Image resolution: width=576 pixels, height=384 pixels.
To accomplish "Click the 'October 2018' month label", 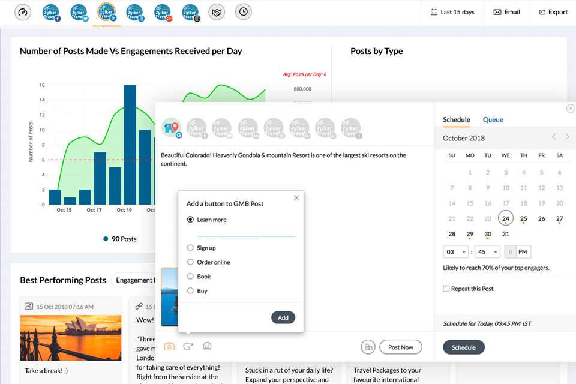I will click(464, 138).
